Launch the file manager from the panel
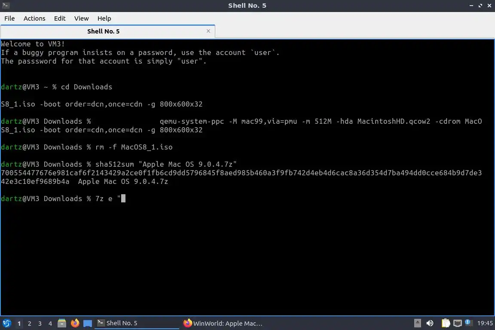The width and height of the screenshot is (495, 330). tap(62, 323)
